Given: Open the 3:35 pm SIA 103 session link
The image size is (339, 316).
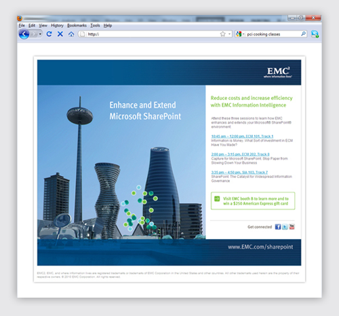Looking at the screenshot, I should [x=239, y=173].
